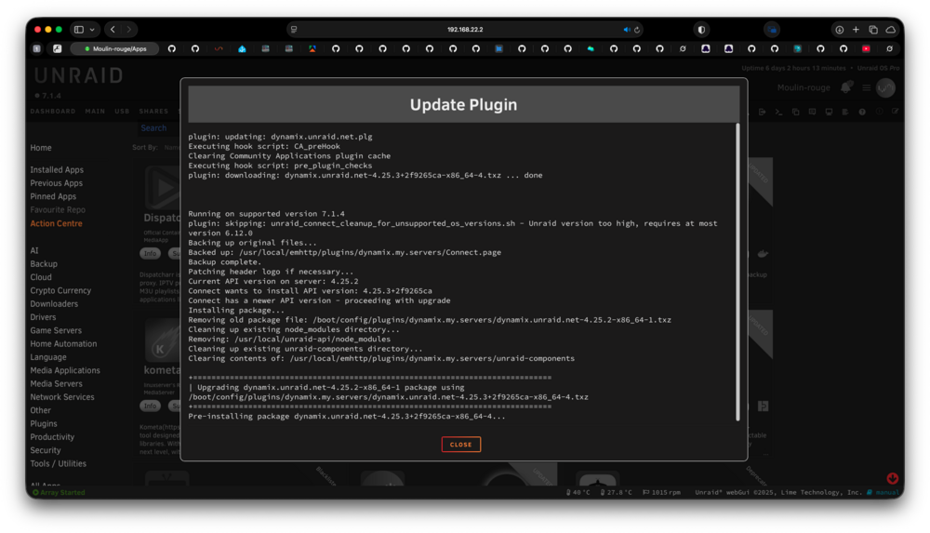
Task: Click the Array Started status
Action: [x=59, y=492]
